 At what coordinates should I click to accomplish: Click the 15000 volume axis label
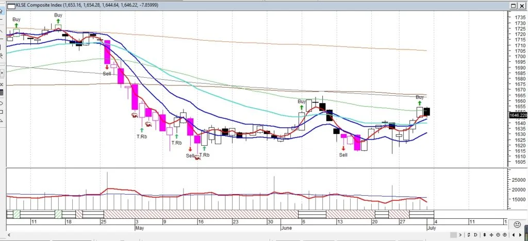coord(520,199)
